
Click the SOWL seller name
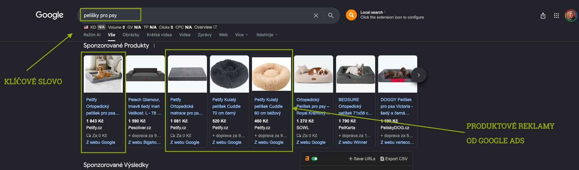[303, 128]
